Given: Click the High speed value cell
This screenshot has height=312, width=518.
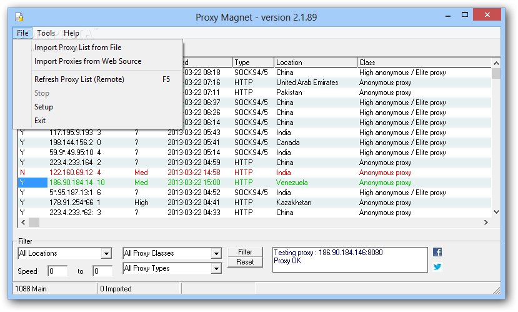Looking at the screenshot, I should (x=141, y=203).
